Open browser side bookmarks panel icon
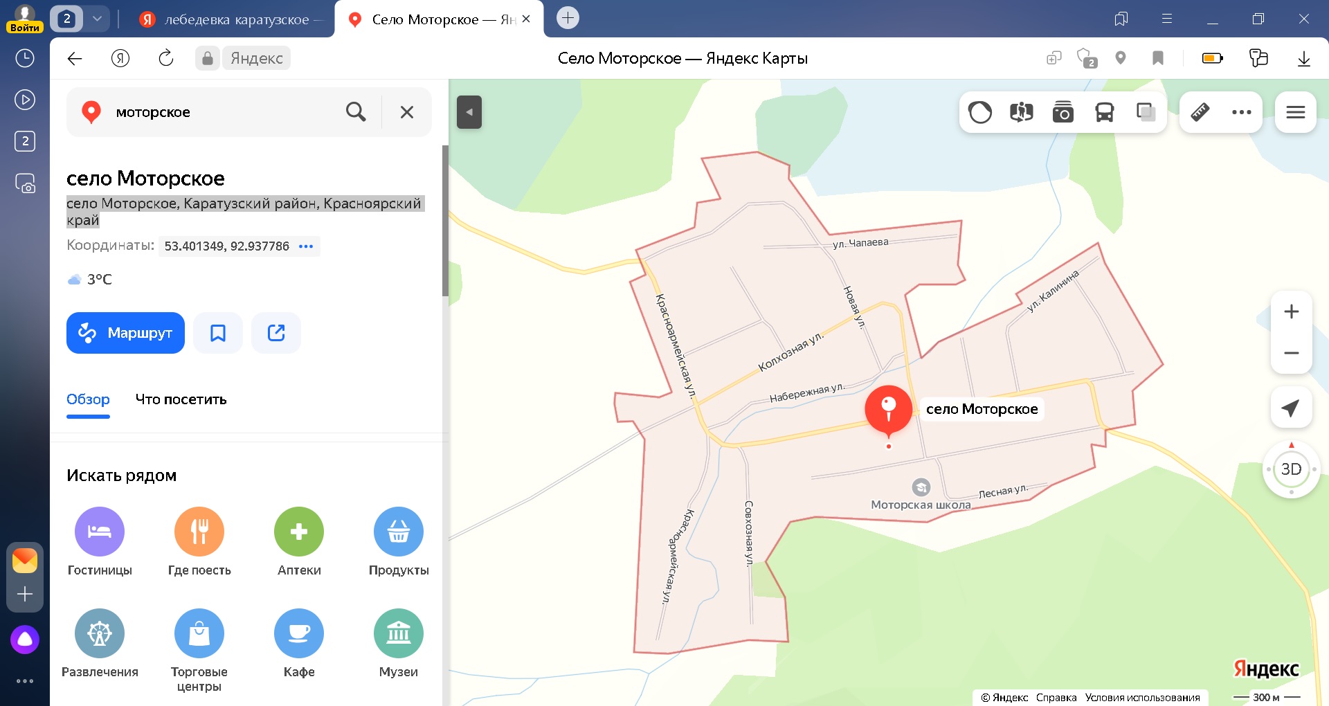Viewport: 1329px width, 706px height. tap(1121, 19)
